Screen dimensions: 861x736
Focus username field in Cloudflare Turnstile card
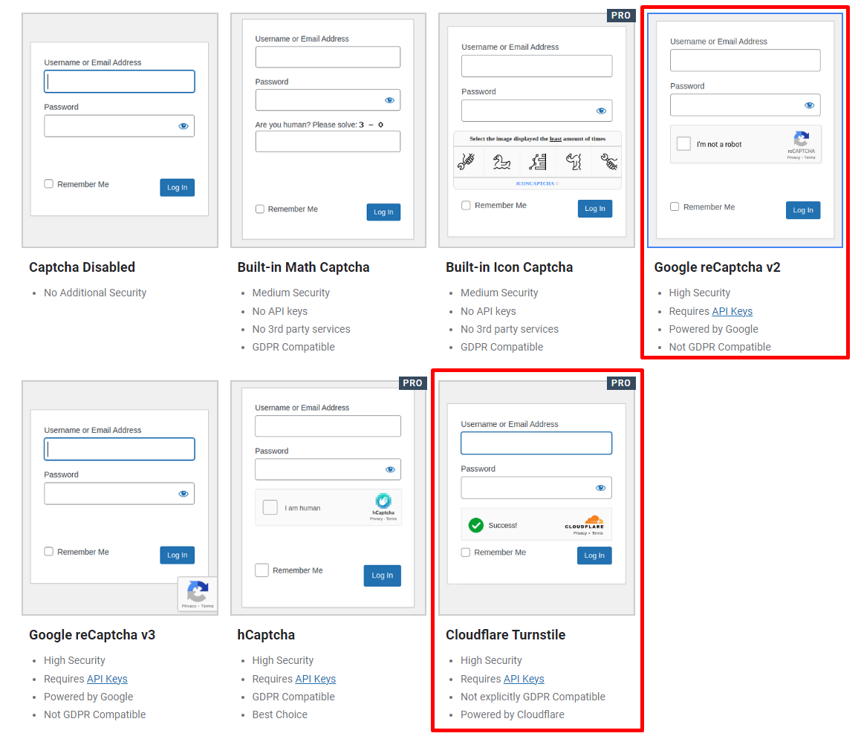point(536,443)
